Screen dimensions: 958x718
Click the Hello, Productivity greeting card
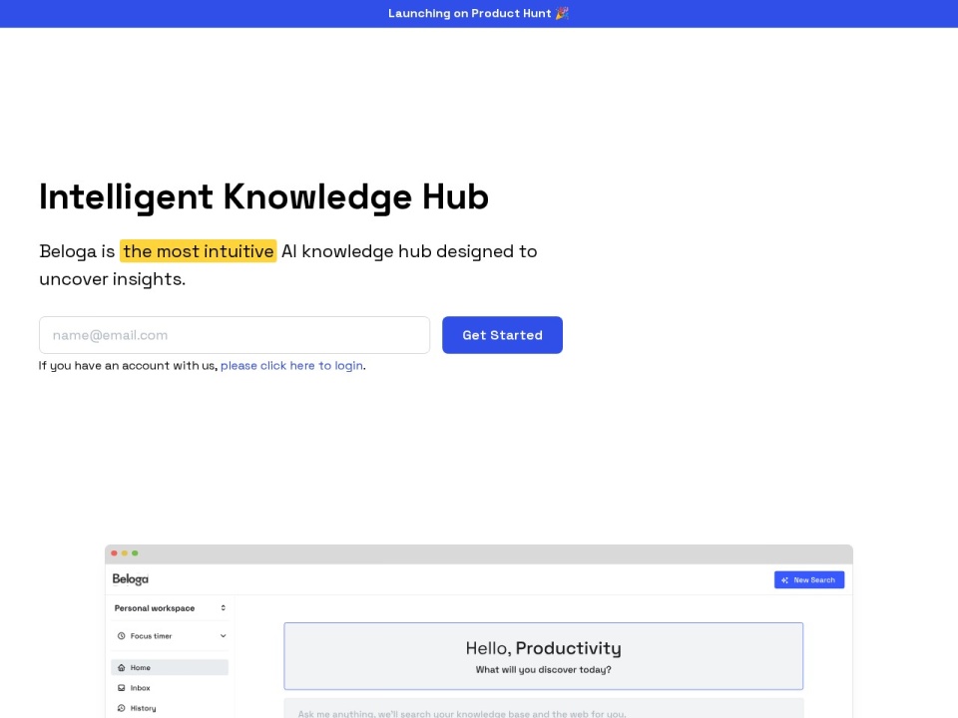coord(544,656)
